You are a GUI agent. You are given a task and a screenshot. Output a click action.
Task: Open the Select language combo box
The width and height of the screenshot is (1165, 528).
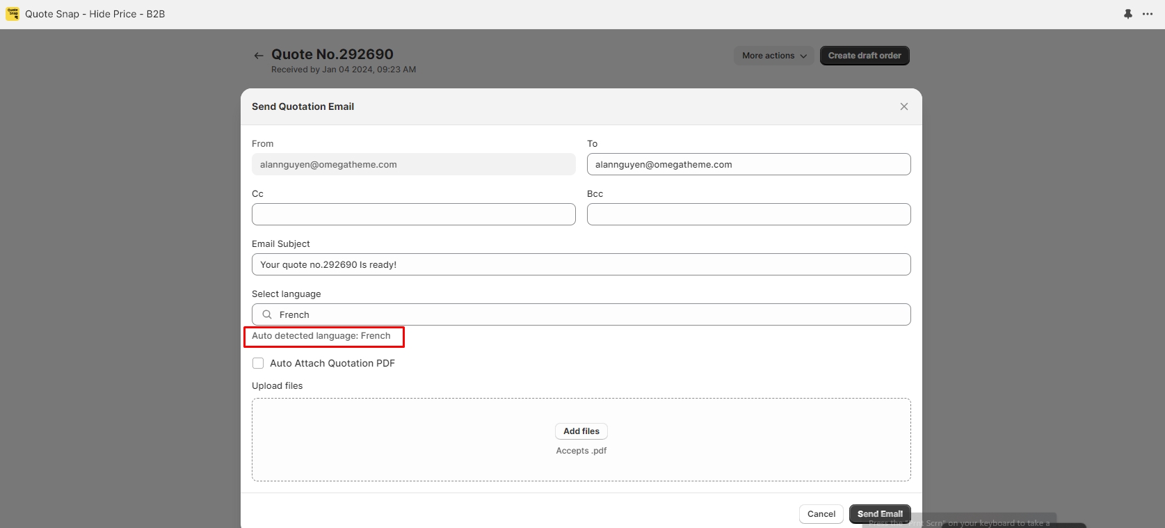coord(581,314)
